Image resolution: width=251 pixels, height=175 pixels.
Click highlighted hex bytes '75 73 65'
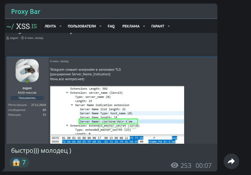(x=137, y=138)
